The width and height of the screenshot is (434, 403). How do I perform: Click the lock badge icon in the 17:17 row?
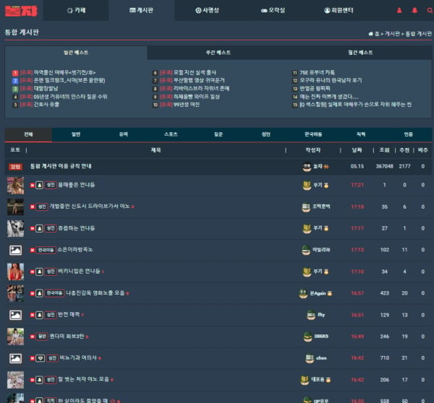click(39, 229)
